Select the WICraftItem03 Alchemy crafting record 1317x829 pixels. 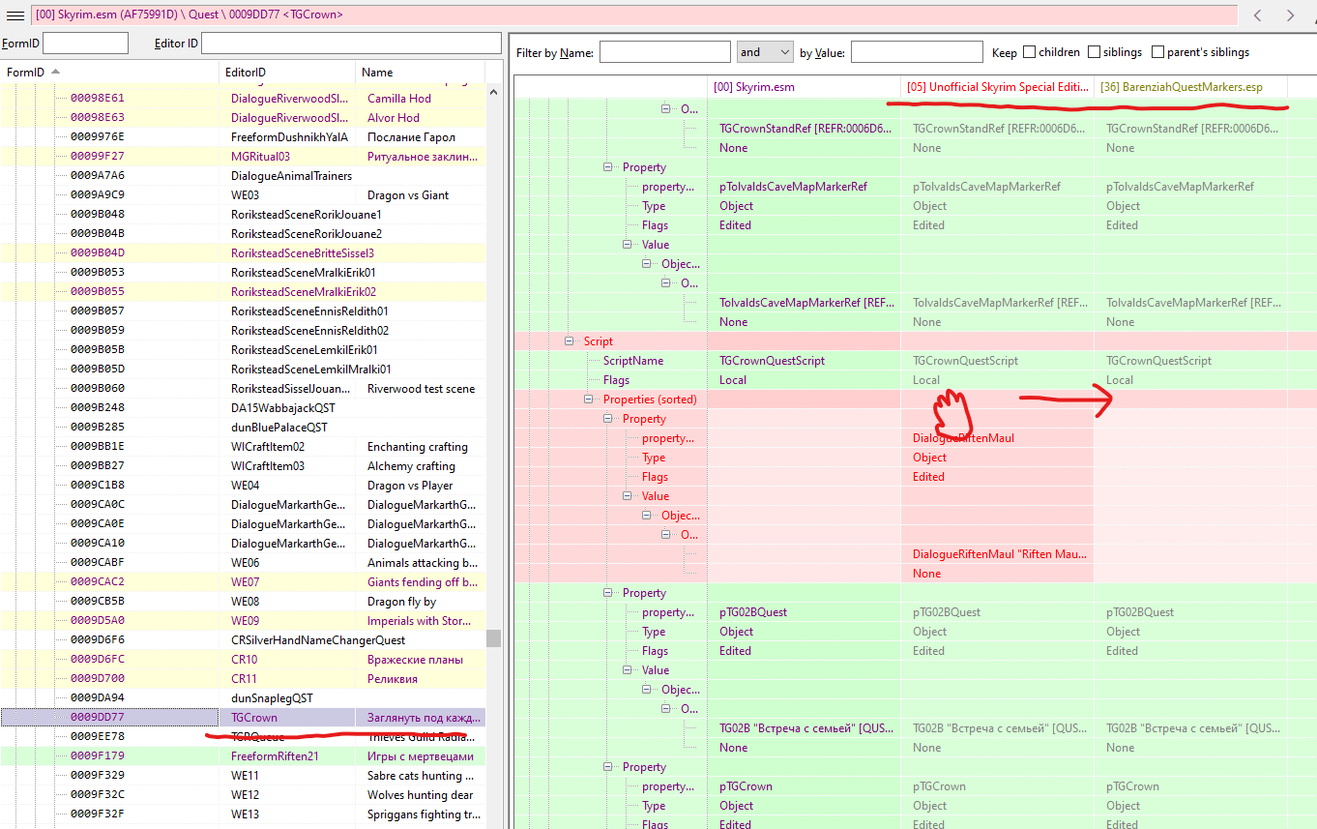(243, 466)
